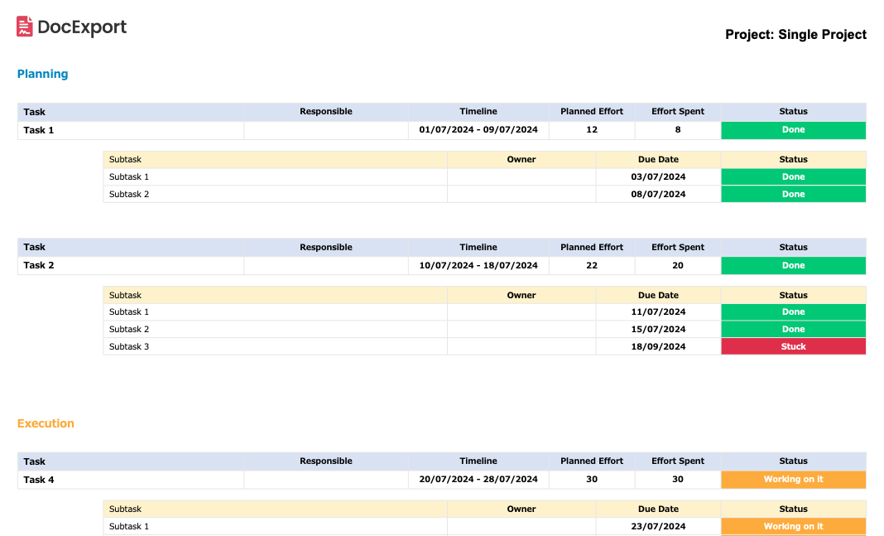The image size is (884, 536).
Task: Click the Execution section heading
Action: [x=46, y=423]
